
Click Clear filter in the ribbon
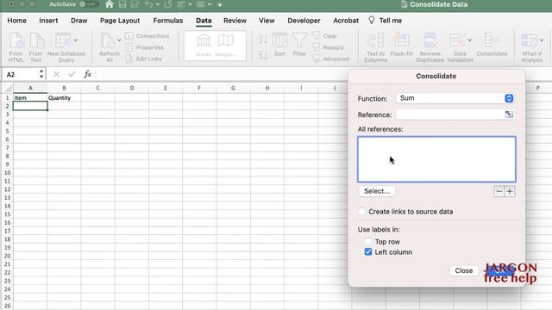tap(325, 36)
